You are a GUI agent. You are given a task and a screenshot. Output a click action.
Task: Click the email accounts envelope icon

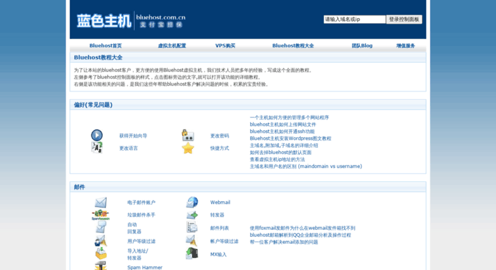point(101,202)
